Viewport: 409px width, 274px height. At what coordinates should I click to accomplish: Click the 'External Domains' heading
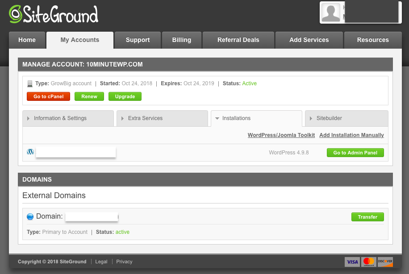tap(54, 195)
